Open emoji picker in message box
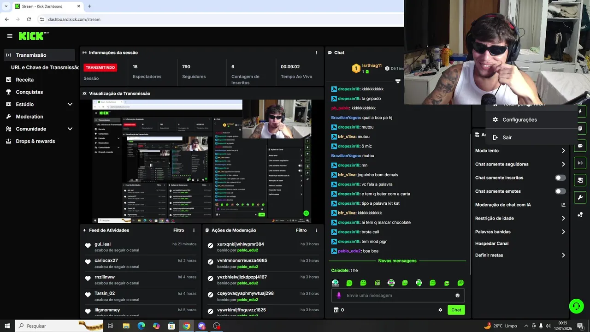 coord(457,296)
